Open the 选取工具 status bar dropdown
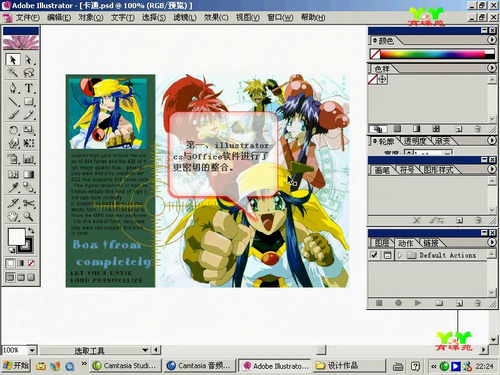 (x=145, y=351)
